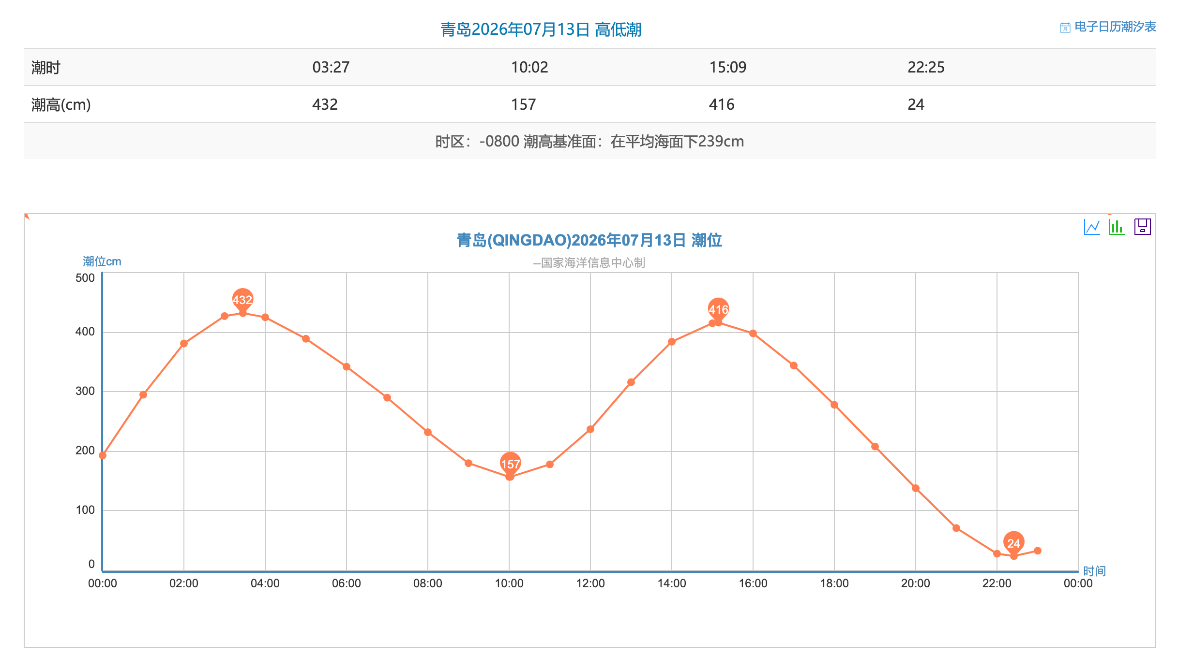Click tide height table cell 416
The height and width of the screenshot is (668, 1178).
[x=722, y=104]
